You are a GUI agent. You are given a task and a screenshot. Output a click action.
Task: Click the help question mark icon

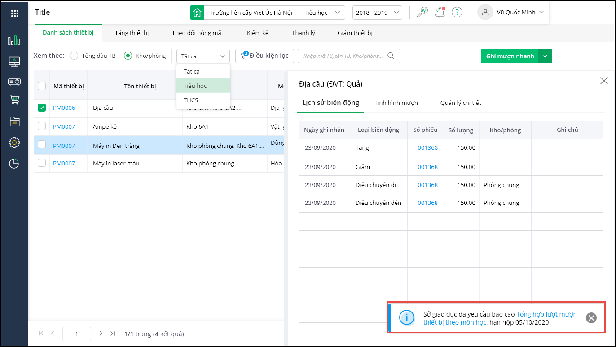[457, 12]
